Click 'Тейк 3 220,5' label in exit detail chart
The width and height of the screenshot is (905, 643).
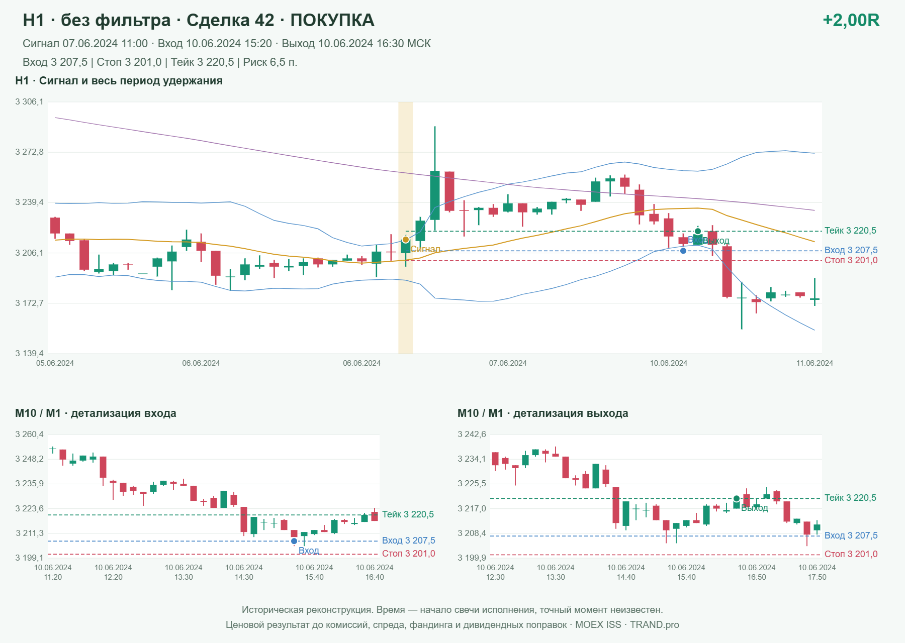(850, 498)
